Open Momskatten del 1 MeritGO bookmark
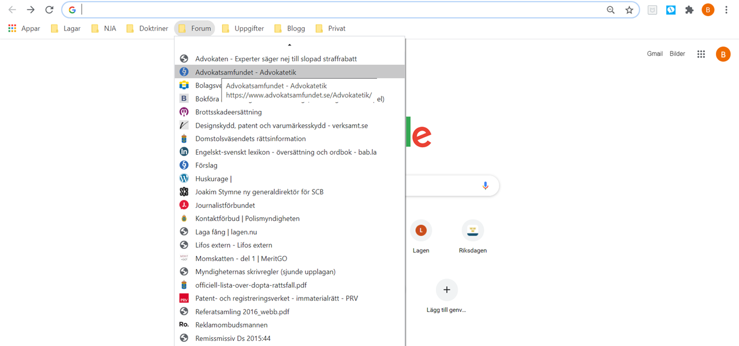The width and height of the screenshot is (739, 346). (x=289, y=258)
